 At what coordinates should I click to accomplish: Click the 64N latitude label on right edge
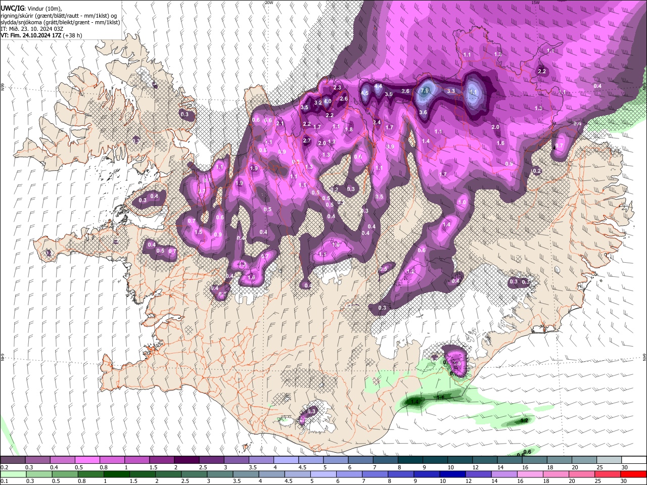click(644, 356)
